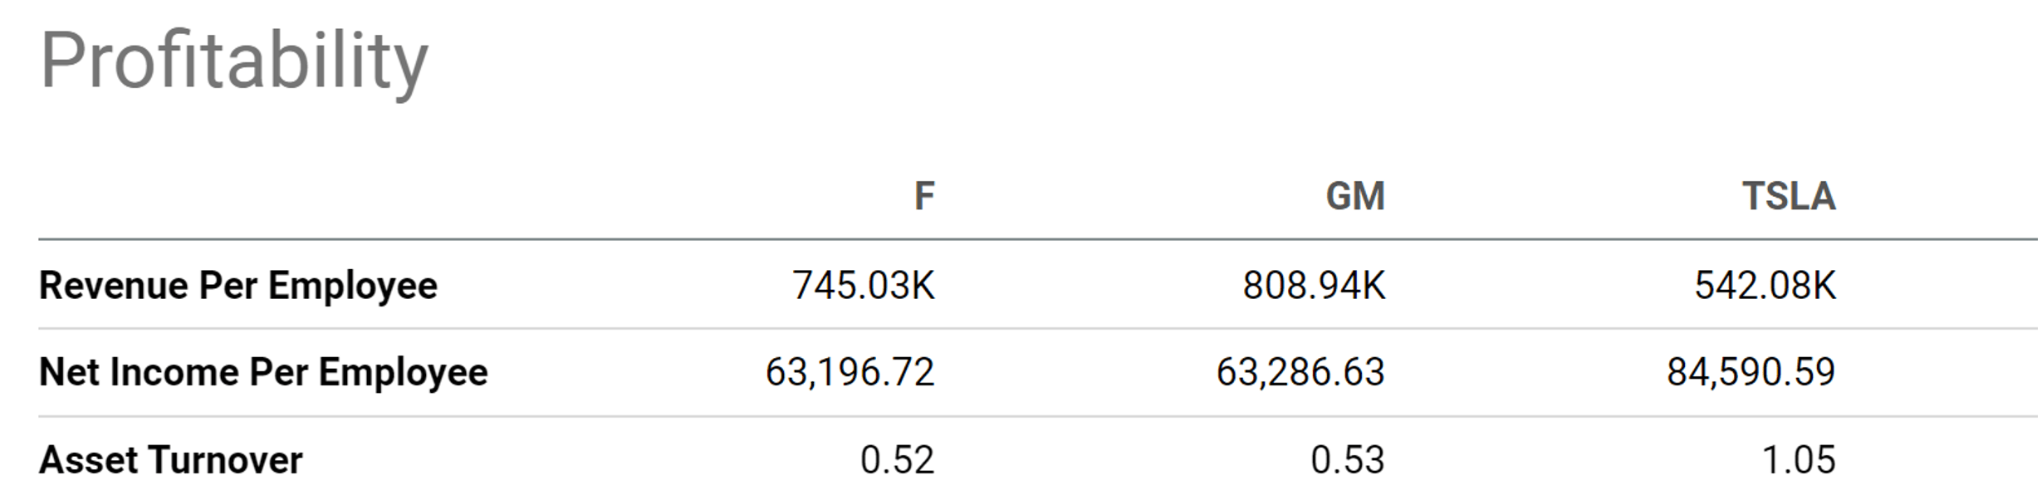
Task: Select the 0.52 asset turnover value
Action: coord(897,460)
